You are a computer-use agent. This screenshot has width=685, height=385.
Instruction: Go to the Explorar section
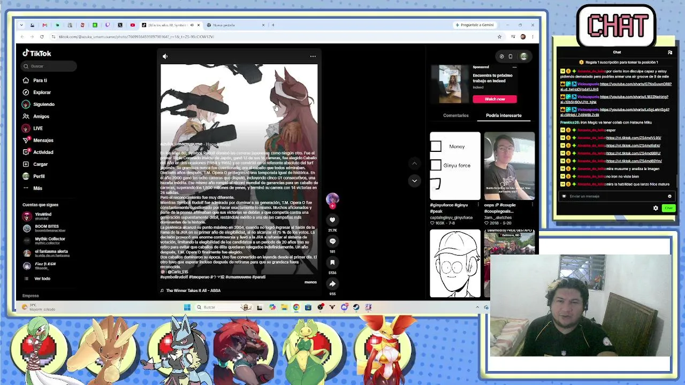coord(37,92)
